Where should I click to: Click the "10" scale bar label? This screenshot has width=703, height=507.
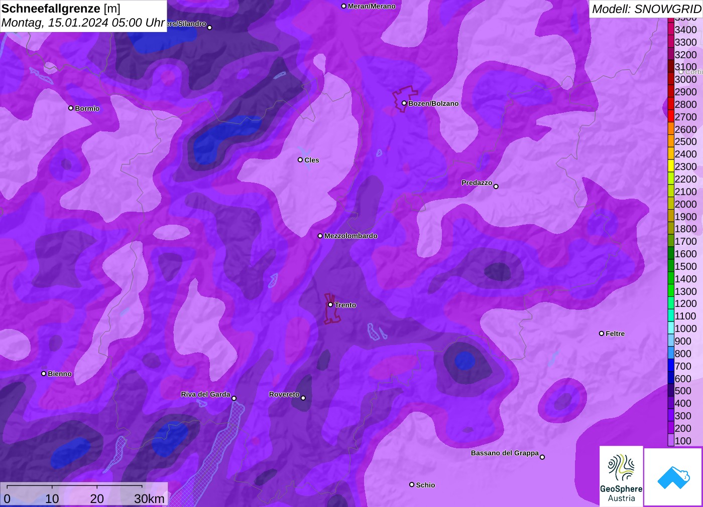point(52,498)
